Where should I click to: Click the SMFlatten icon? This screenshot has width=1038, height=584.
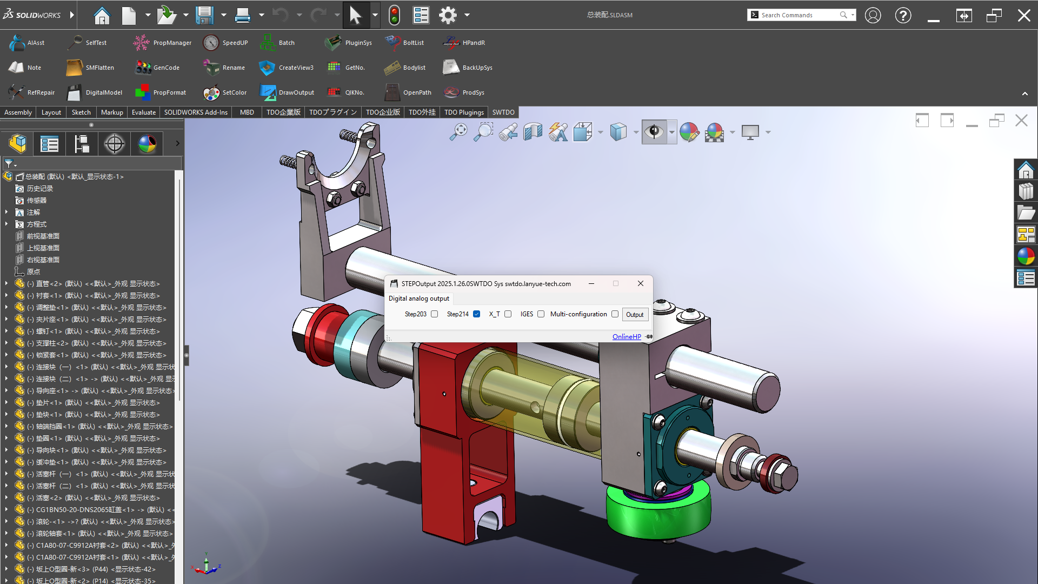pyautogui.click(x=74, y=68)
